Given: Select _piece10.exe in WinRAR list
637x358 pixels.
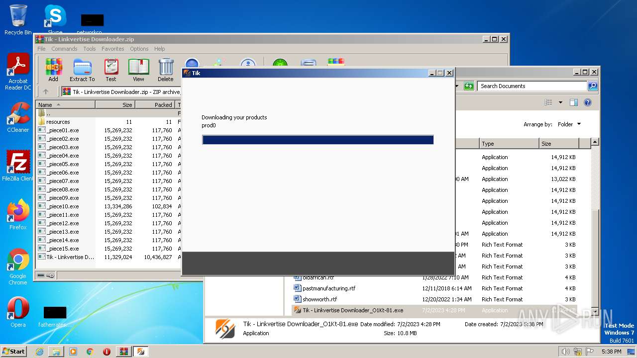Looking at the screenshot, I should point(62,206).
